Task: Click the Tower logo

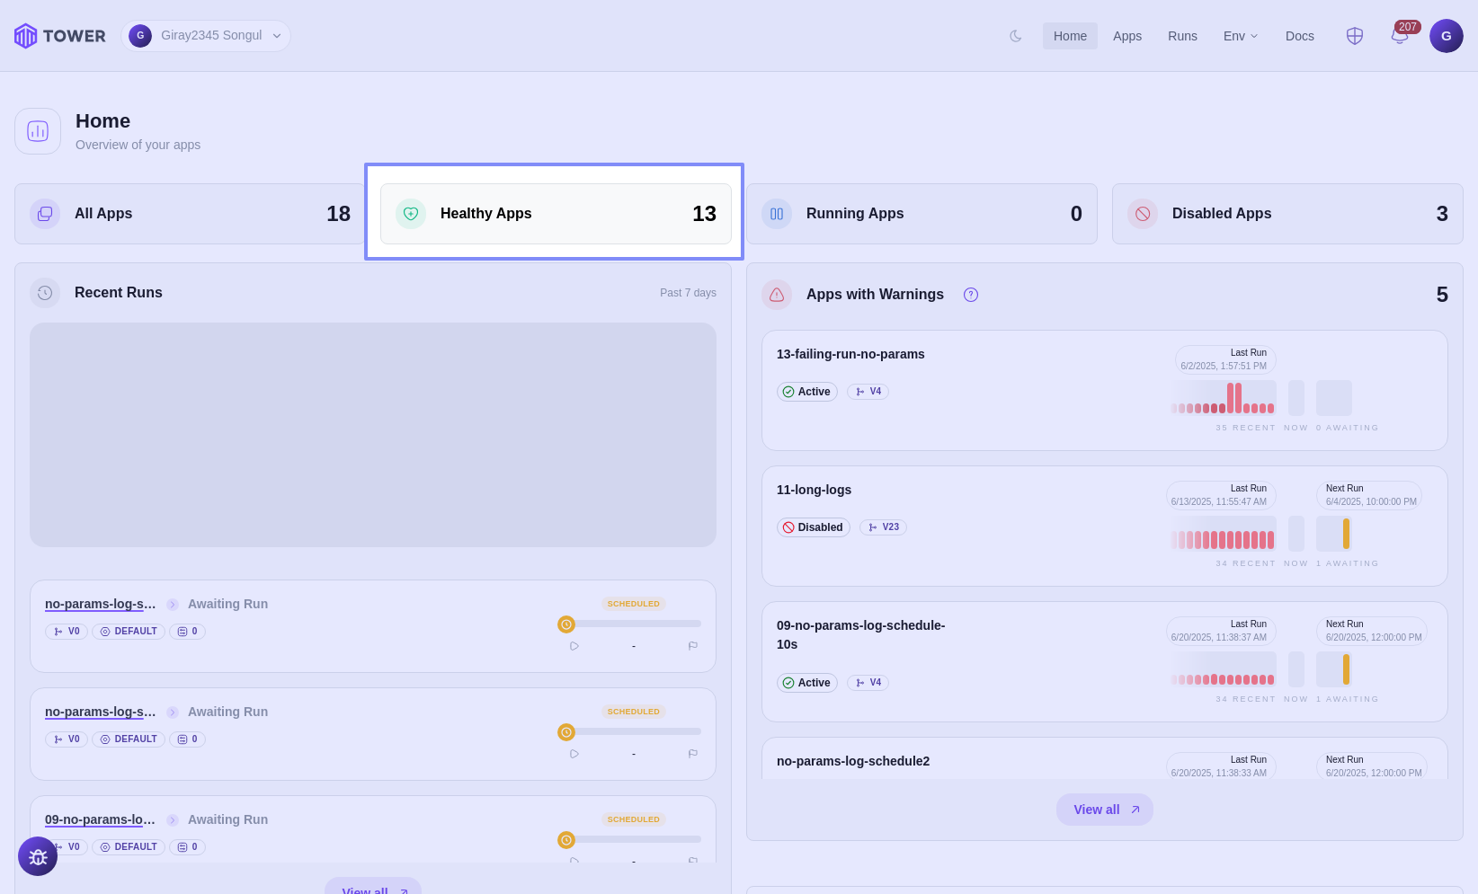Action: click(60, 36)
